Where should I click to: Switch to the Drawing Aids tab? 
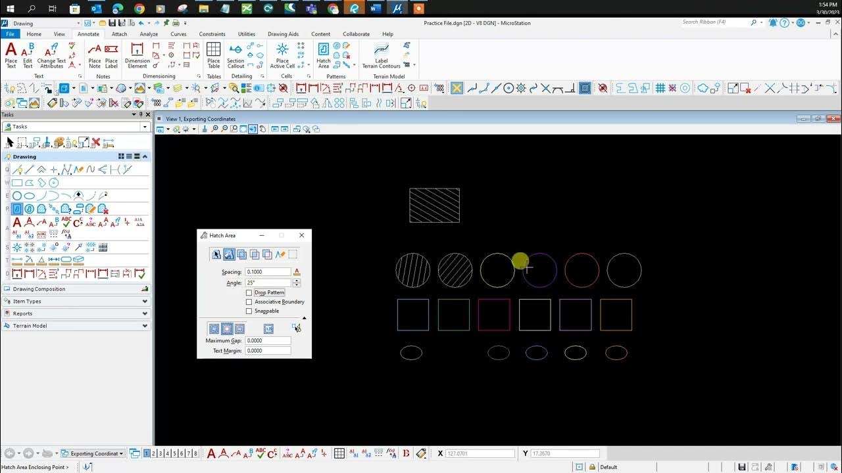point(283,34)
